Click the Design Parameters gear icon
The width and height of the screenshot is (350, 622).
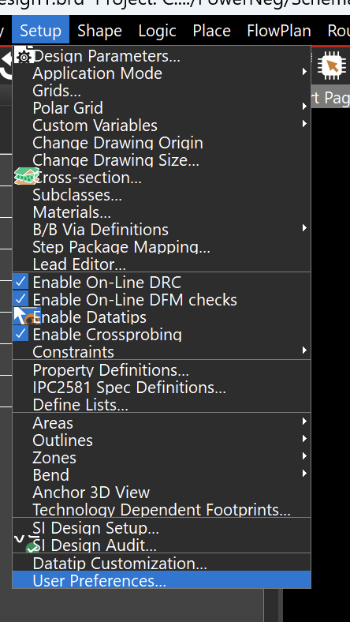point(24,56)
